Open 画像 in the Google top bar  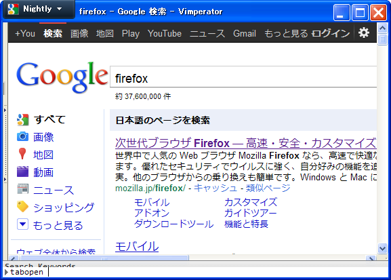(x=79, y=33)
